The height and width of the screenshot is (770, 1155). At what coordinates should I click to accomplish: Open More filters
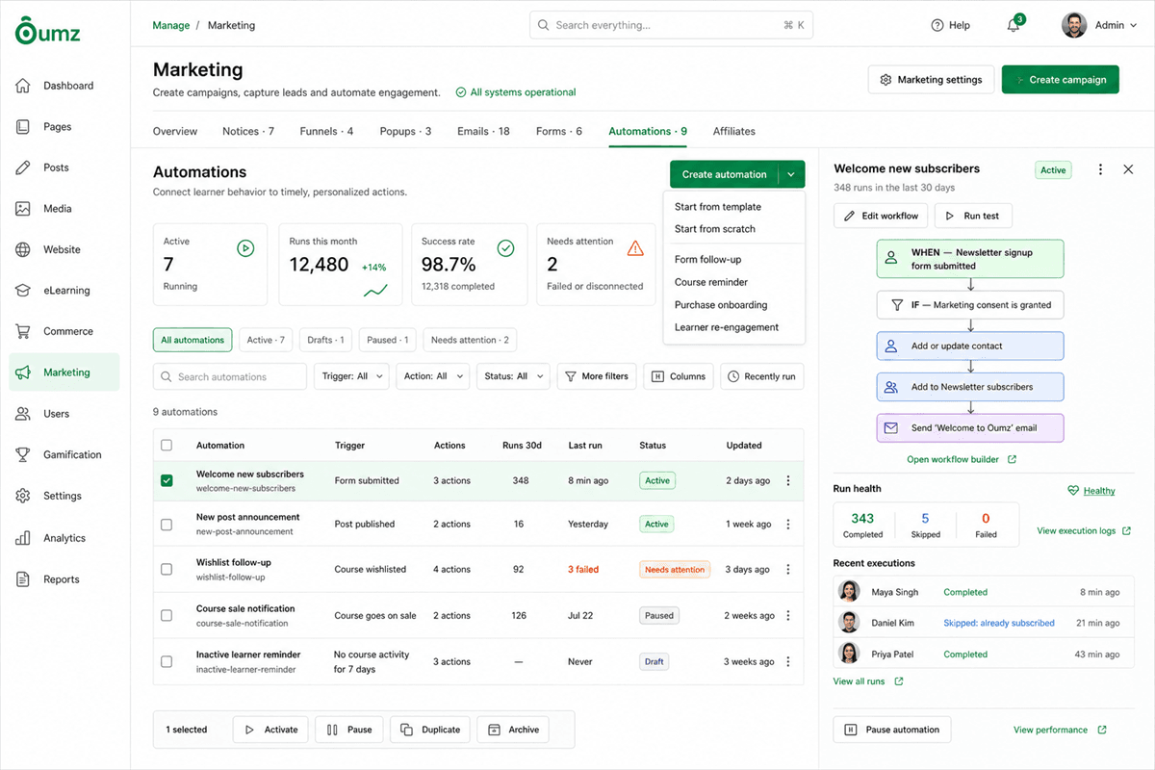[597, 376]
